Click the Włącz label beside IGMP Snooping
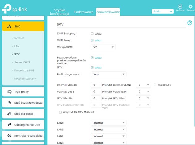The image size is (195, 145). pyautogui.click(x=98, y=34)
